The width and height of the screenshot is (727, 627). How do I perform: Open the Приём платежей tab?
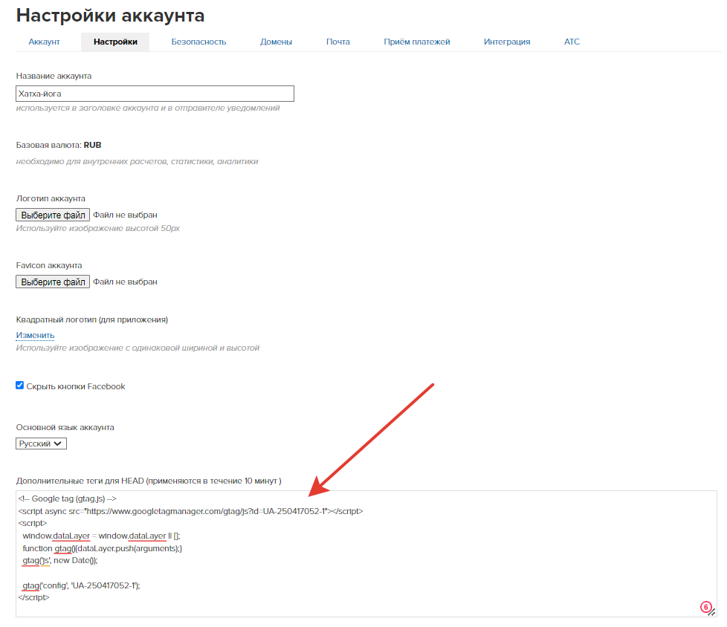(x=417, y=42)
